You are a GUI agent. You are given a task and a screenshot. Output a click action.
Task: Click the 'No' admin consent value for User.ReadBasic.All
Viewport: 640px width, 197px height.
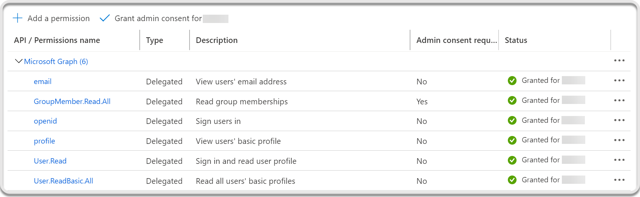422,181
